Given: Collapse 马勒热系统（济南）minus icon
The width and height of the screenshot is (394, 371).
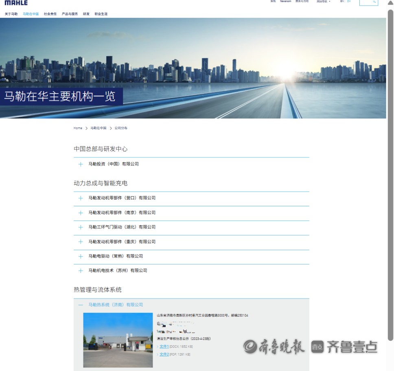Looking at the screenshot, I should tap(81, 305).
